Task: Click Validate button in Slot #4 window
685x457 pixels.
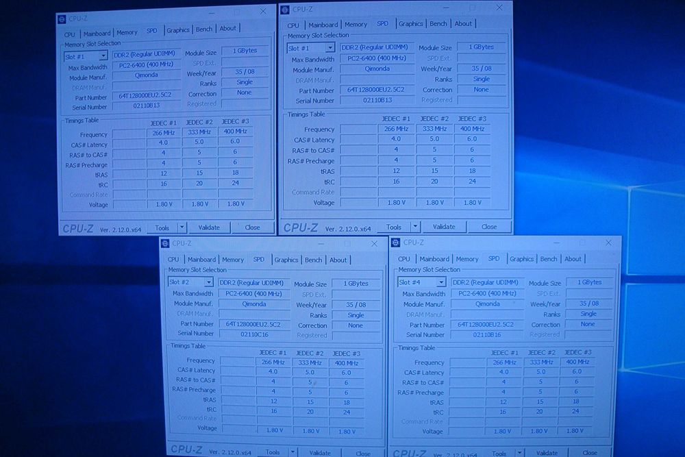Action: [547, 453]
